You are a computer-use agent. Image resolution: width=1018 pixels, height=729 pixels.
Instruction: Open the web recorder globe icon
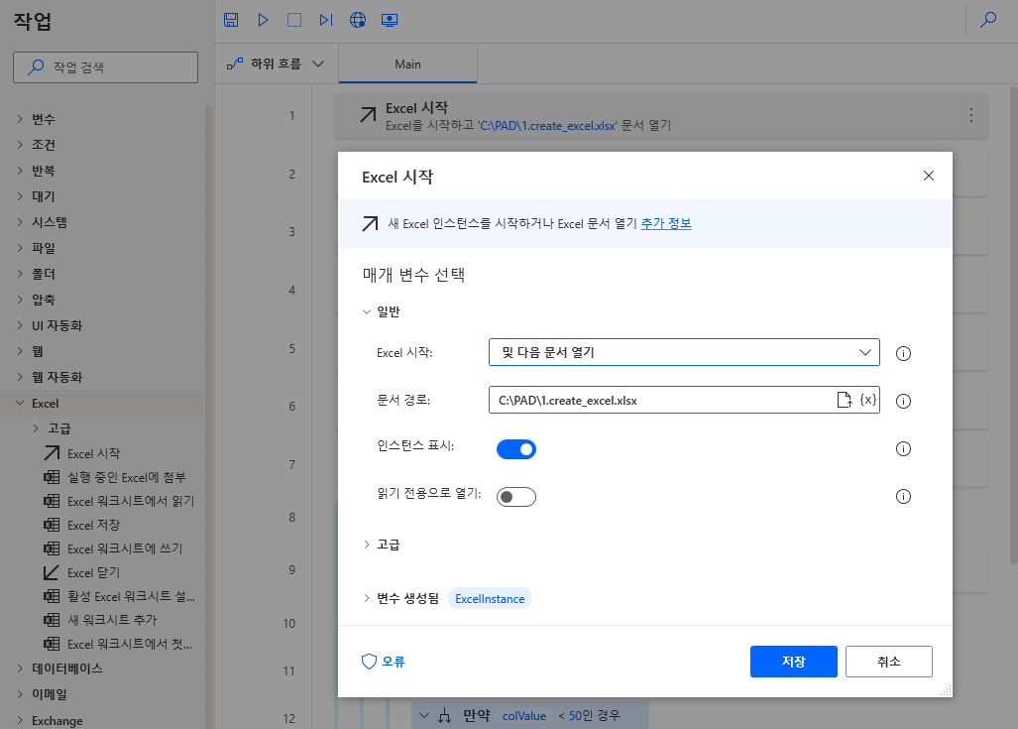[358, 20]
